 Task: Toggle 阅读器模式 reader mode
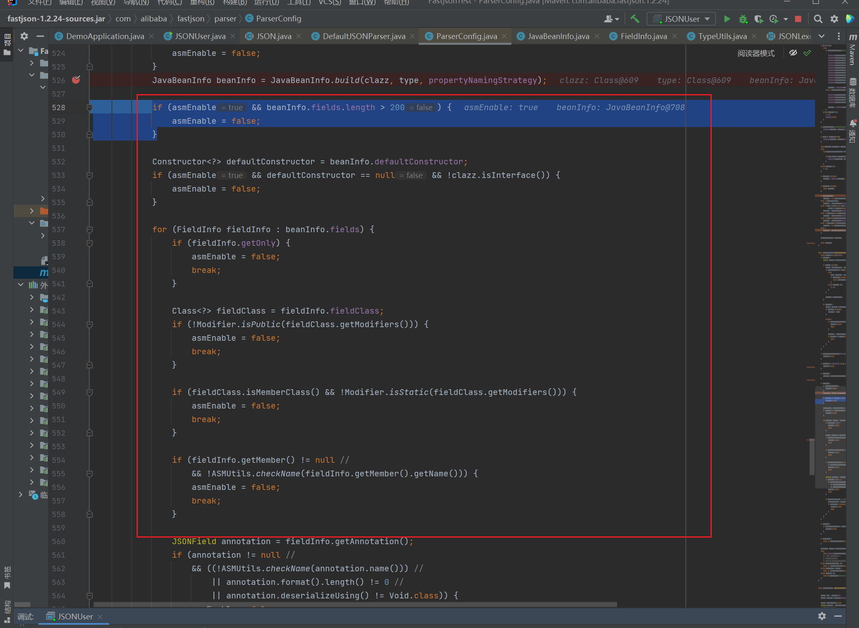click(756, 53)
